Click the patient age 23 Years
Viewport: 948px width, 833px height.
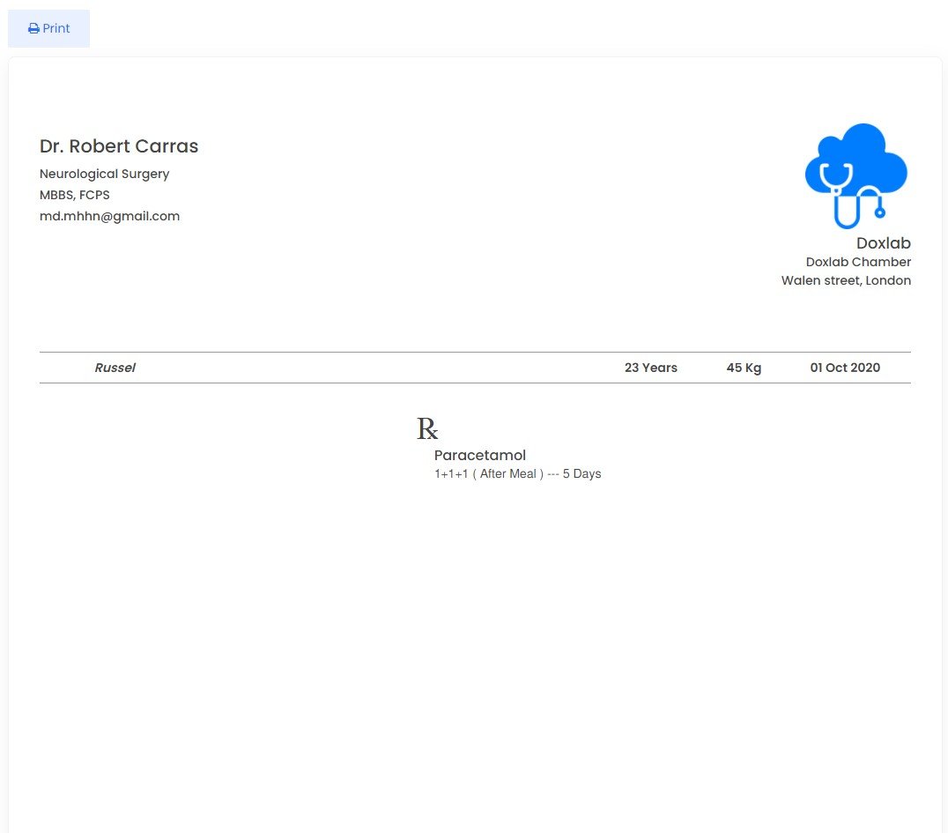click(650, 368)
